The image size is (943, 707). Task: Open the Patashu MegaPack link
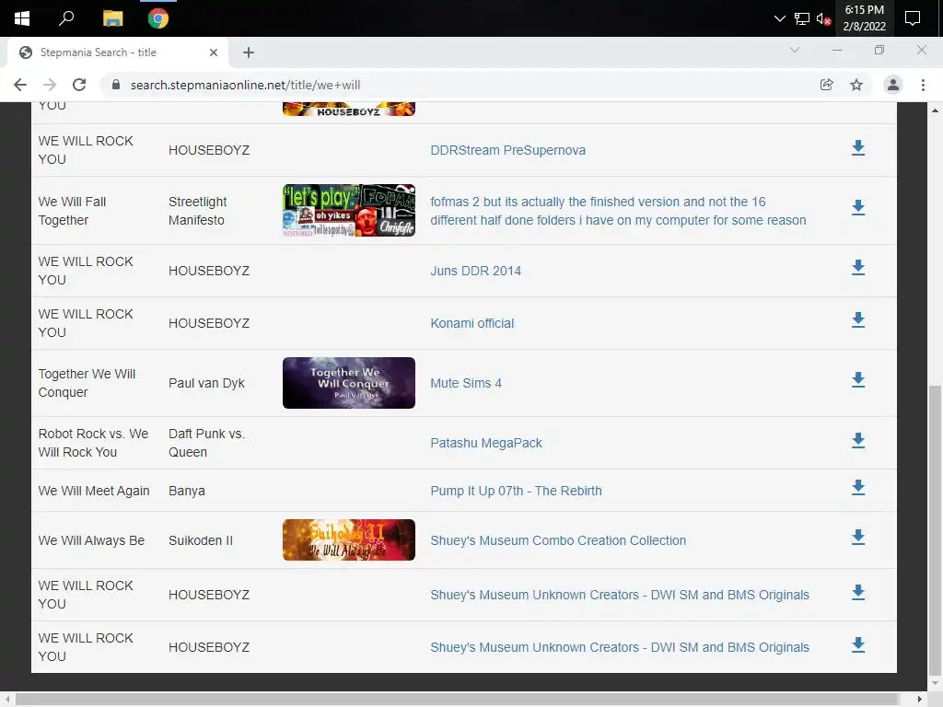click(x=486, y=443)
